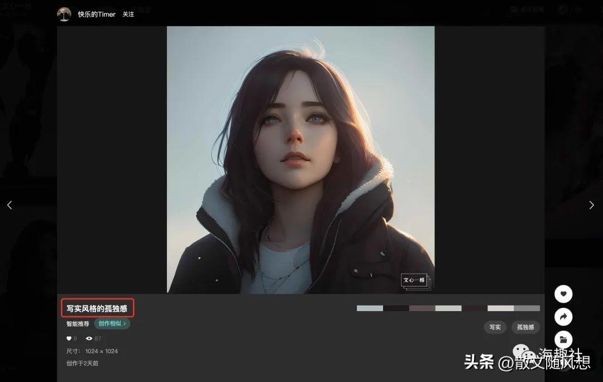Go to previous image with left arrow
Image resolution: width=603 pixels, height=382 pixels.
coord(9,205)
